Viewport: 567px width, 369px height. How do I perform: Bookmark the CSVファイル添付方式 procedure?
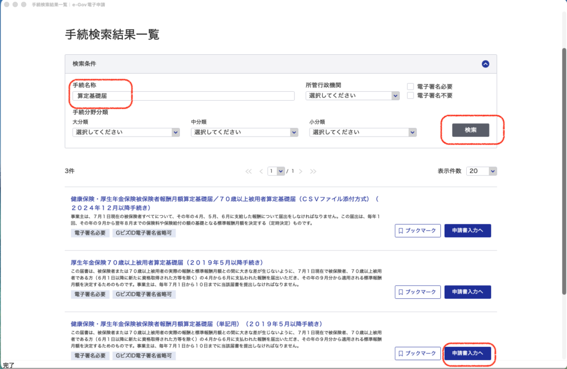click(417, 231)
